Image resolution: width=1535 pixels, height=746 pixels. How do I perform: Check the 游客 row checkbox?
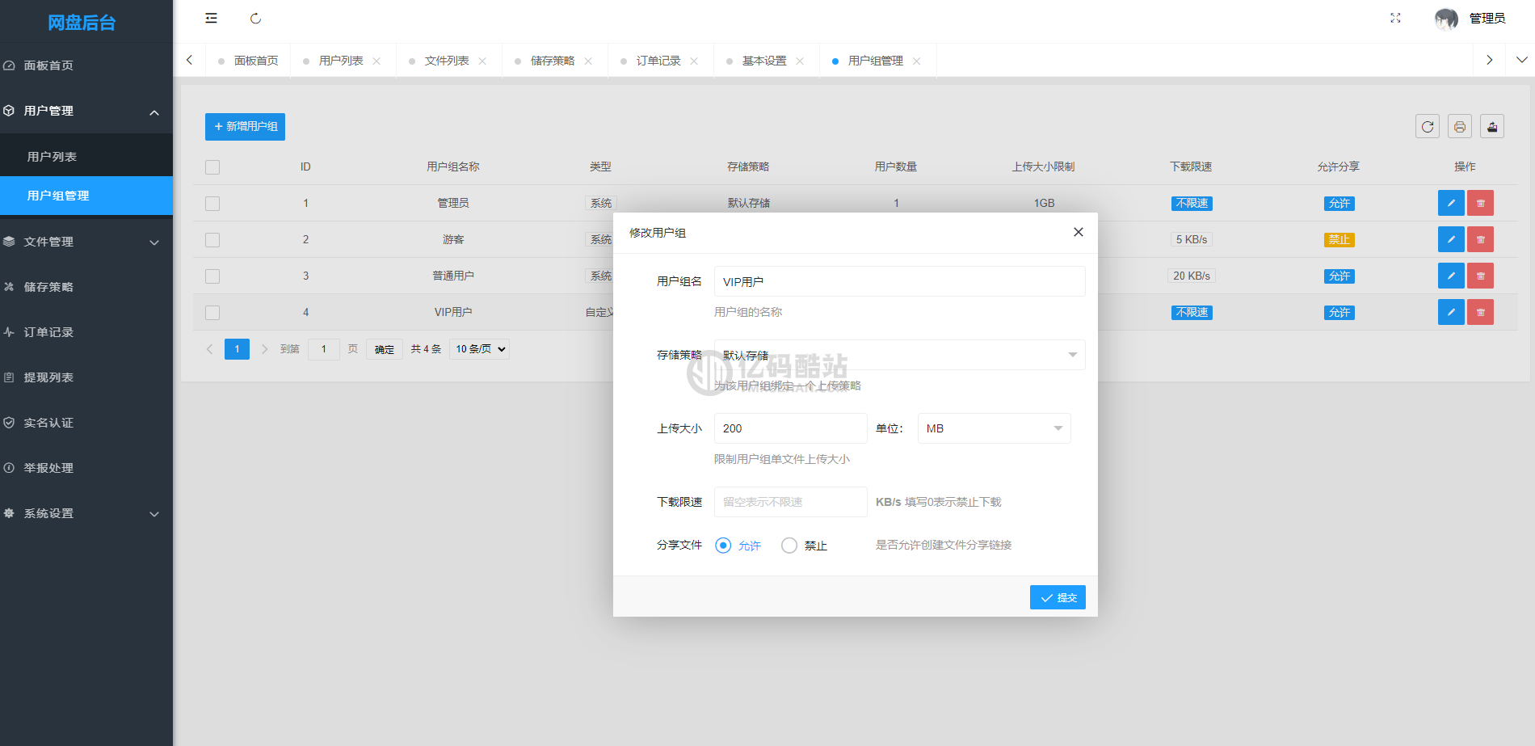point(212,240)
